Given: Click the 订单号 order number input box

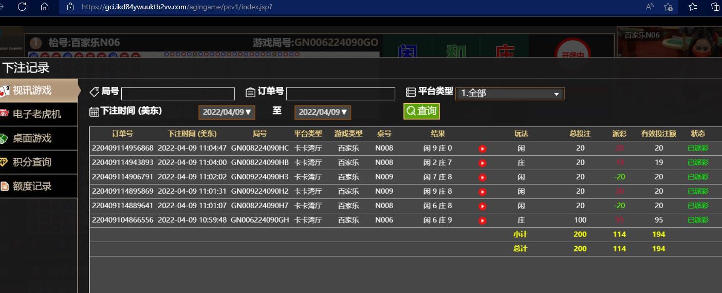Looking at the screenshot, I should coord(340,94).
